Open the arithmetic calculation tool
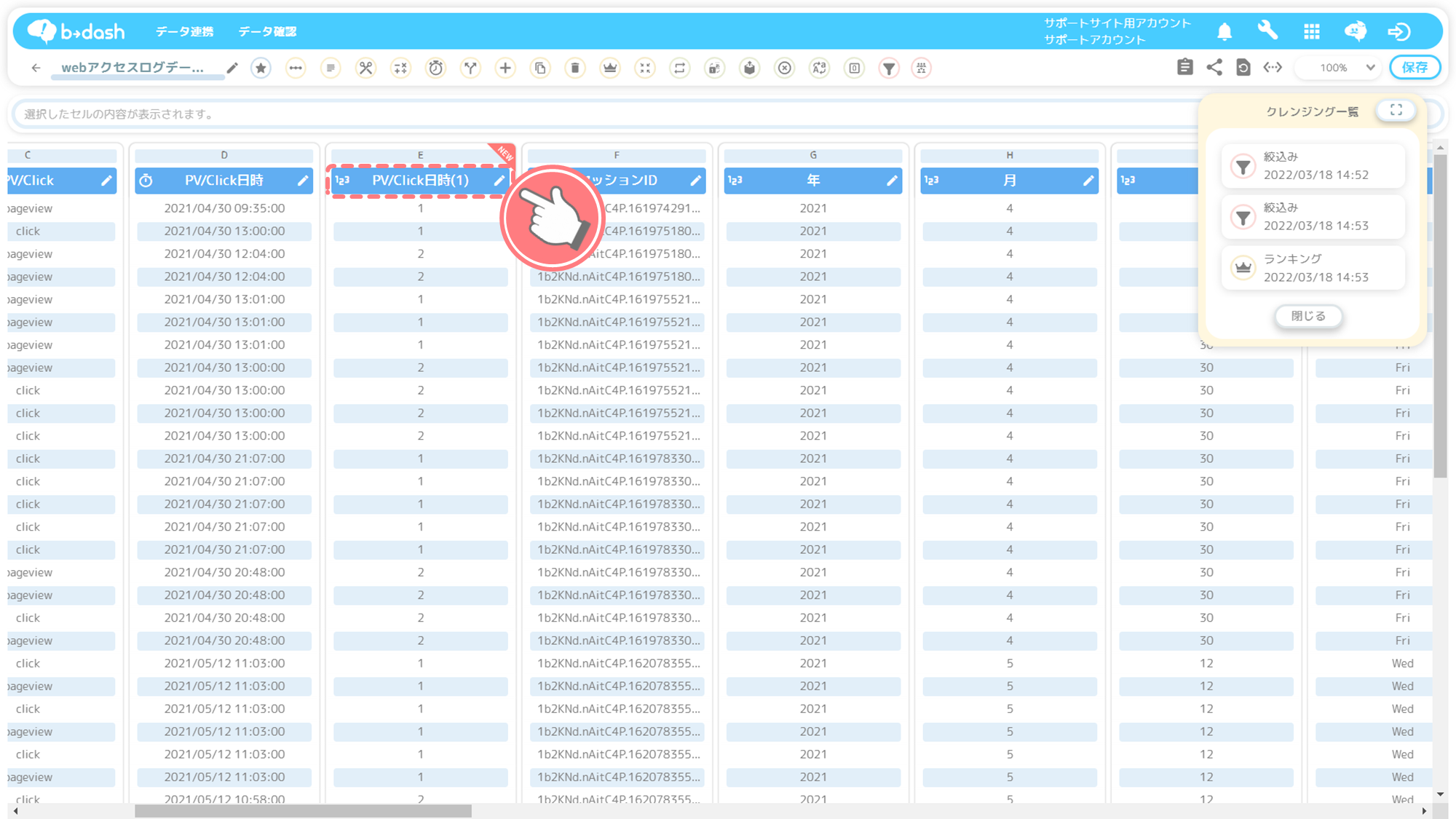The height and width of the screenshot is (819, 1456). tap(400, 68)
